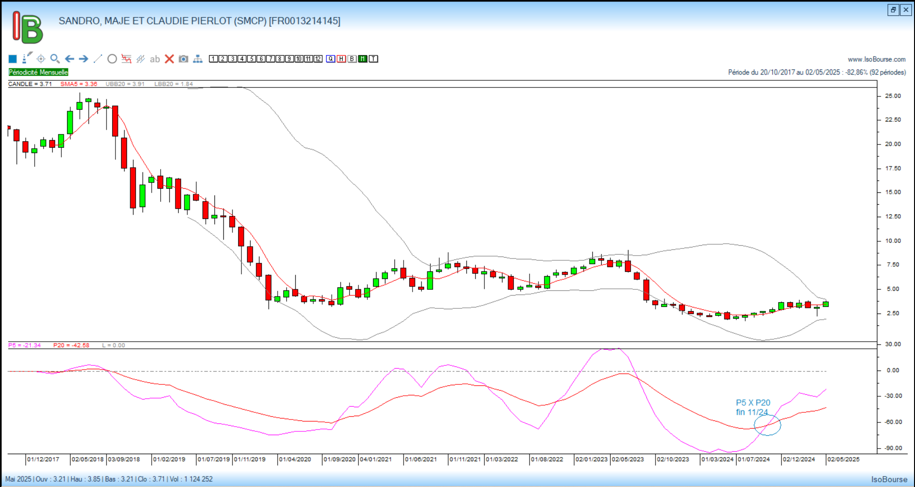Viewport: 915px width, 487px height.
Task: Switch to daily Q periodicity
Action: (331, 59)
